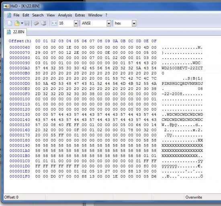221x206 pixels.
Task: Open the bytes per row dropdown showing 16
Action: tap(76, 23)
